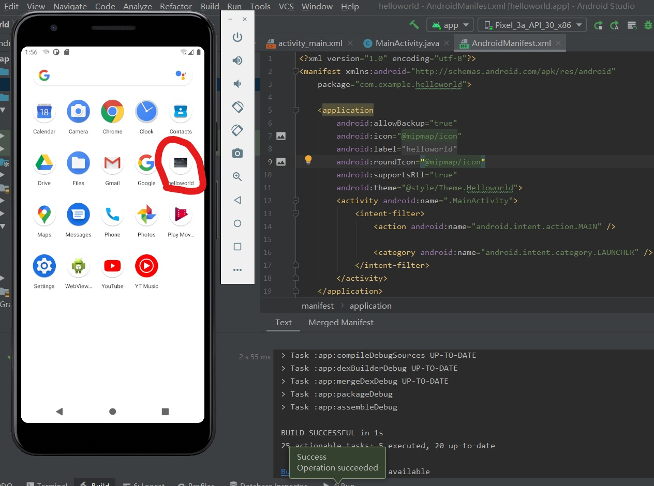Close the activity_main.xml tab

coord(351,43)
